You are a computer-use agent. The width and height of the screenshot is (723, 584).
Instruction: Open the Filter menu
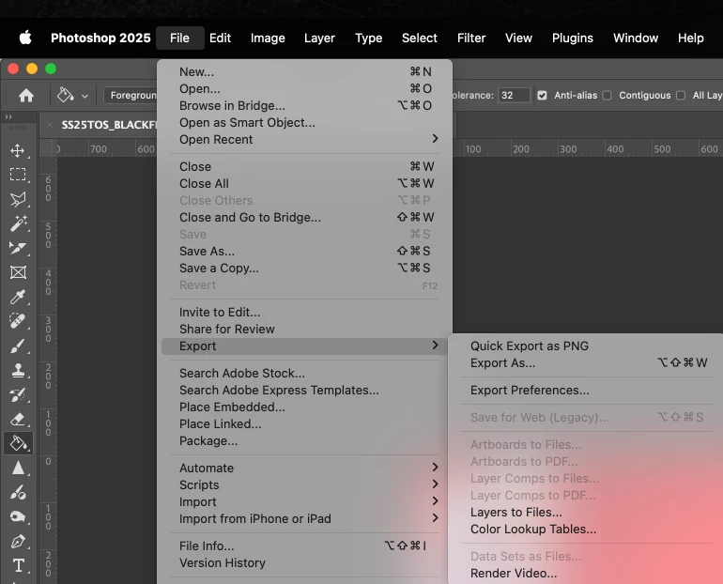pyautogui.click(x=471, y=38)
